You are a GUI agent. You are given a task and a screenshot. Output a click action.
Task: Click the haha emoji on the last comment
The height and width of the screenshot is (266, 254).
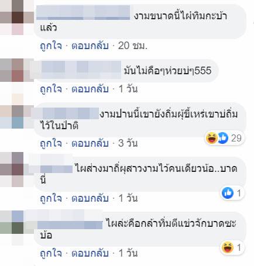pos(228,247)
